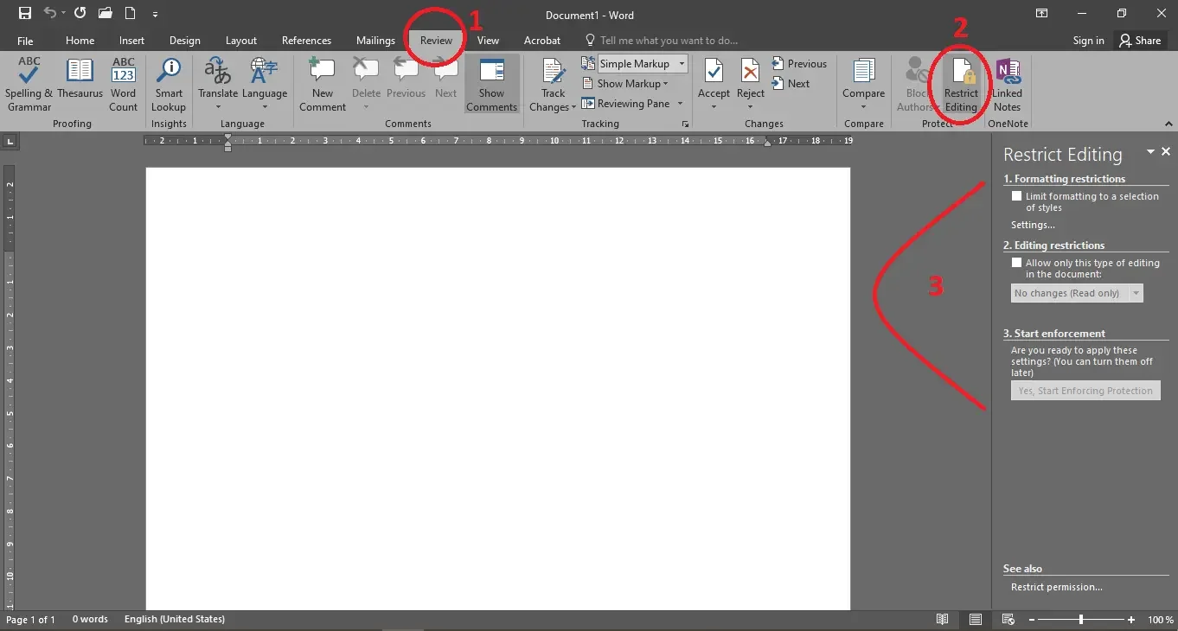Click the Restrict permission link
The height and width of the screenshot is (631, 1178).
point(1057,587)
